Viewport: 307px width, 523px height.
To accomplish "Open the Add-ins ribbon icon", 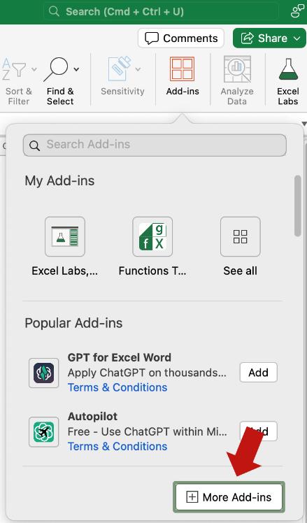I will click(x=182, y=69).
